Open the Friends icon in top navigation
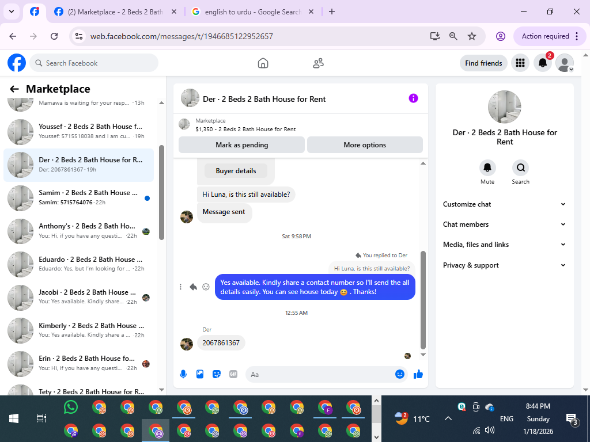 (x=318, y=63)
